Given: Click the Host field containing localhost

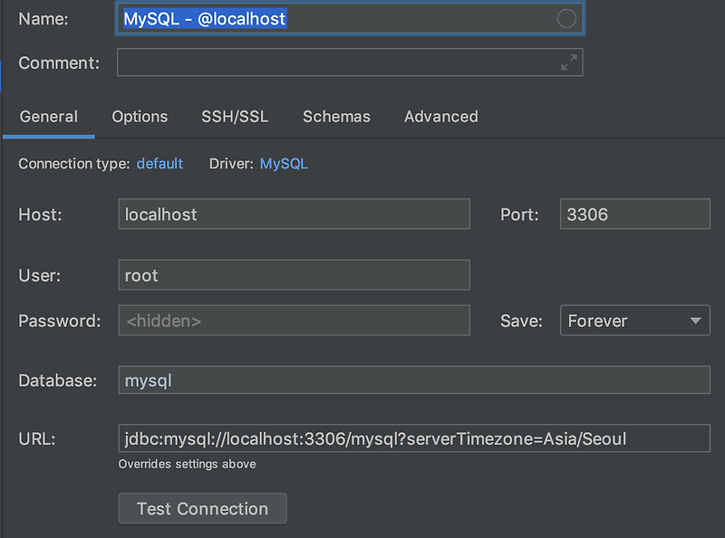Looking at the screenshot, I should (294, 215).
